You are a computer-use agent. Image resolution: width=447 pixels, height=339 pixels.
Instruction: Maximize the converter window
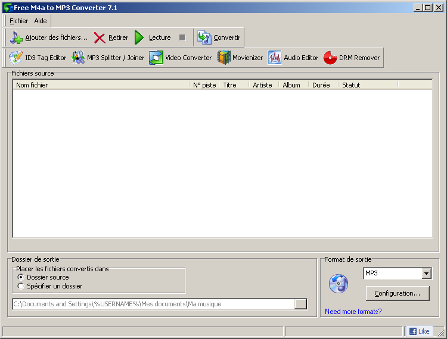click(x=427, y=8)
